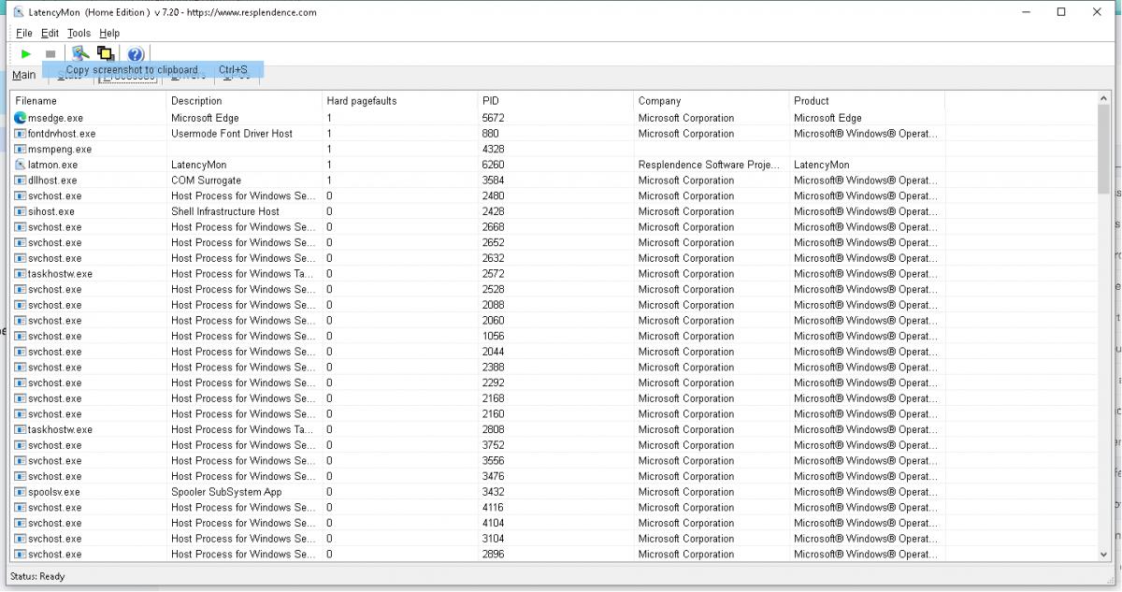Click the "Shell Infrastructure Host" description

pyautogui.click(x=225, y=211)
